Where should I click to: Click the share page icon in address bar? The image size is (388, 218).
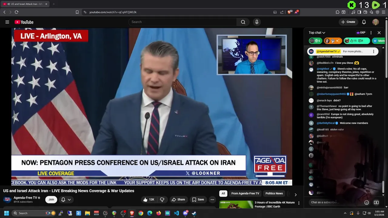pyautogui.click(x=282, y=12)
